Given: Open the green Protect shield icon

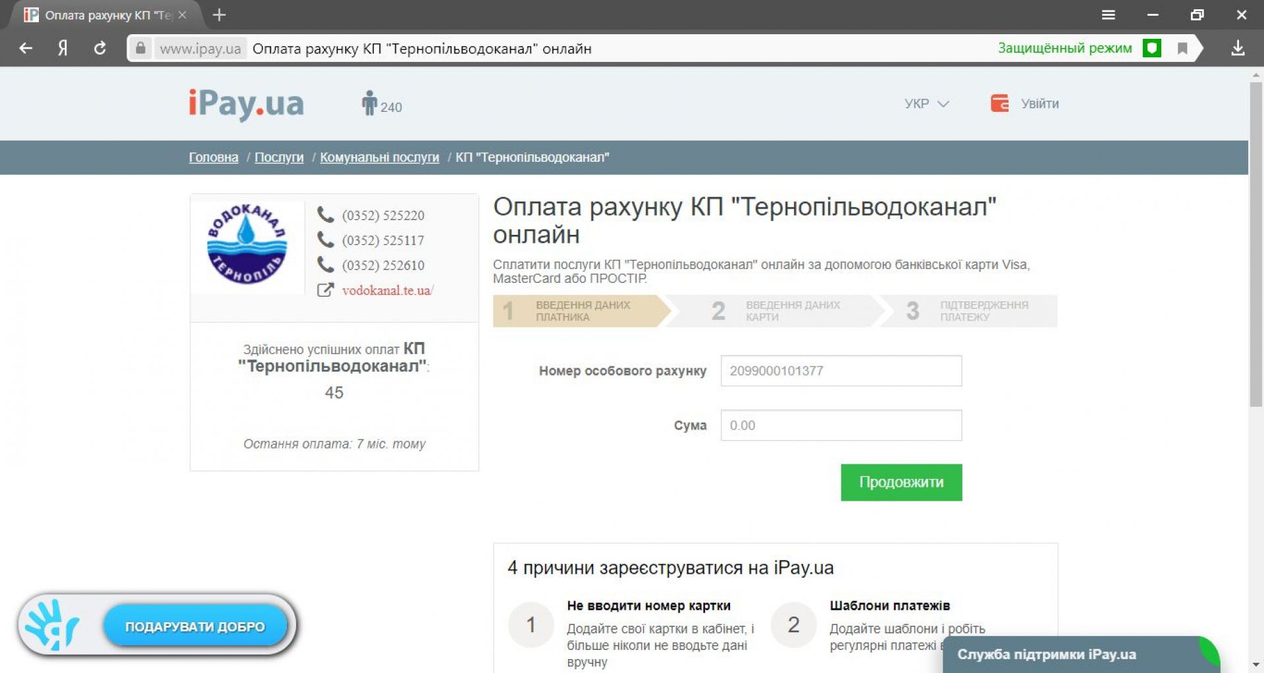Looking at the screenshot, I should (1151, 48).
